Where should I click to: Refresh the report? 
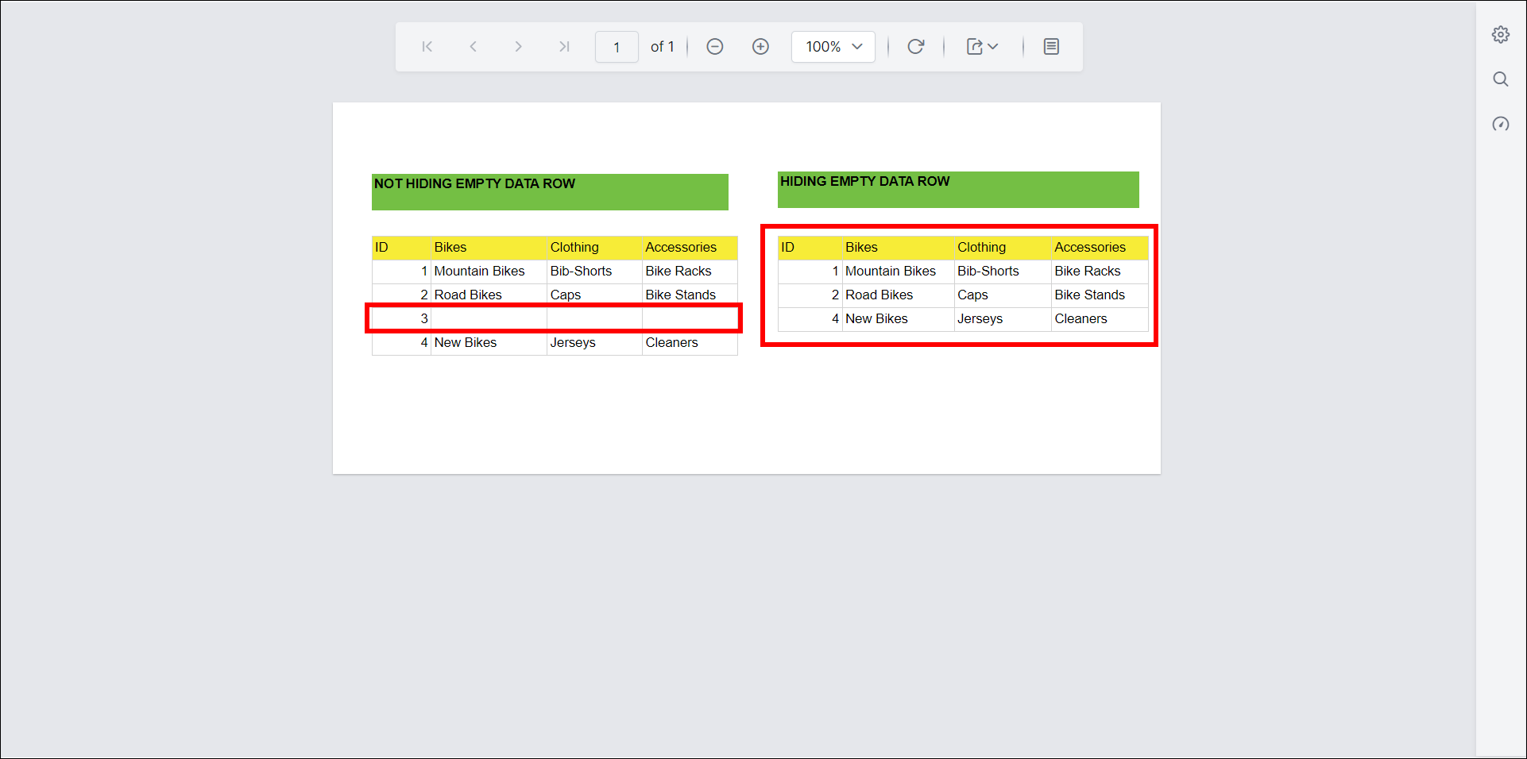coord(916,47)
